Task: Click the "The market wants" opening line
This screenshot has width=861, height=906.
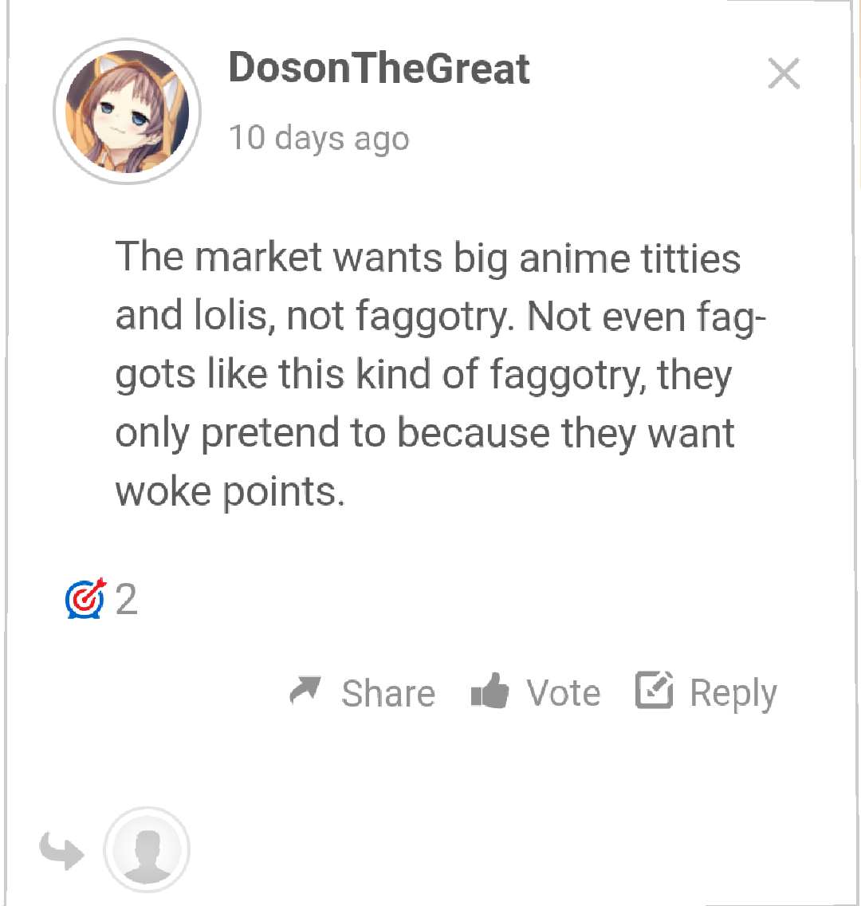Action: tap(427, 257)
